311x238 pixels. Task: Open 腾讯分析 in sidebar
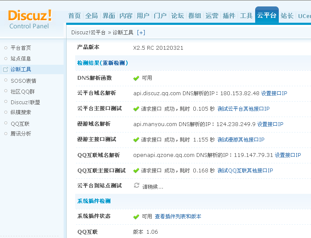(21, 134)
